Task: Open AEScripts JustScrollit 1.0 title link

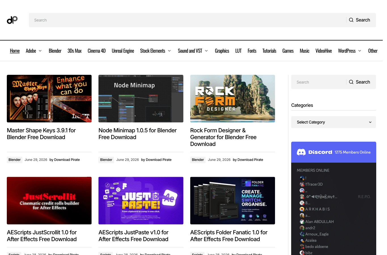Action: [x=42, y=236]
